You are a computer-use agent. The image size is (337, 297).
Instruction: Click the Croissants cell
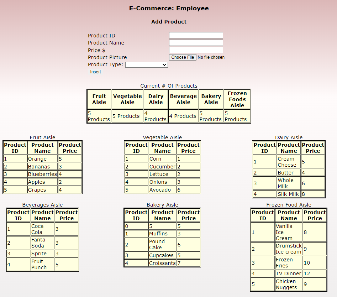point(162,263)
